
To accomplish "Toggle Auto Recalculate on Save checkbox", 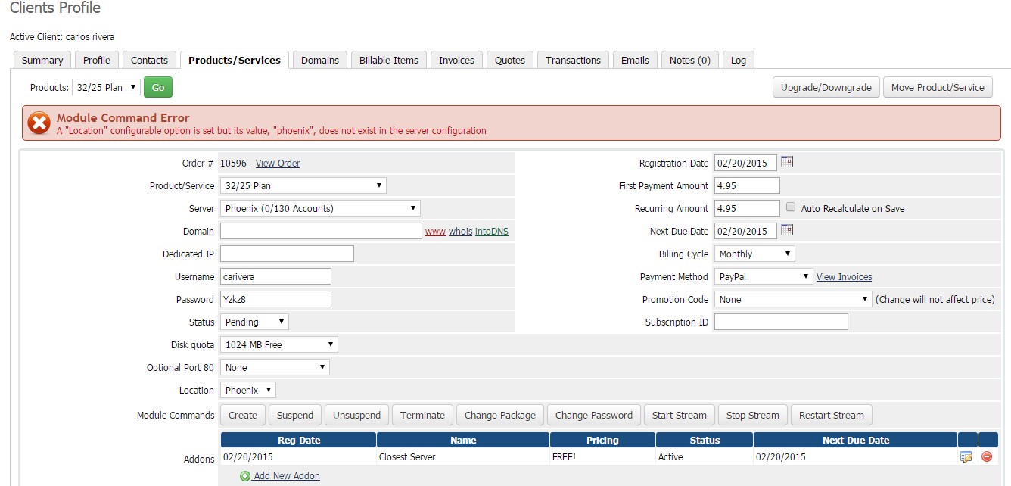I will [x=791, y=207].
